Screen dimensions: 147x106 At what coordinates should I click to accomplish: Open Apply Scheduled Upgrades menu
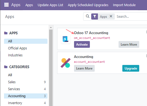[88, 5]
